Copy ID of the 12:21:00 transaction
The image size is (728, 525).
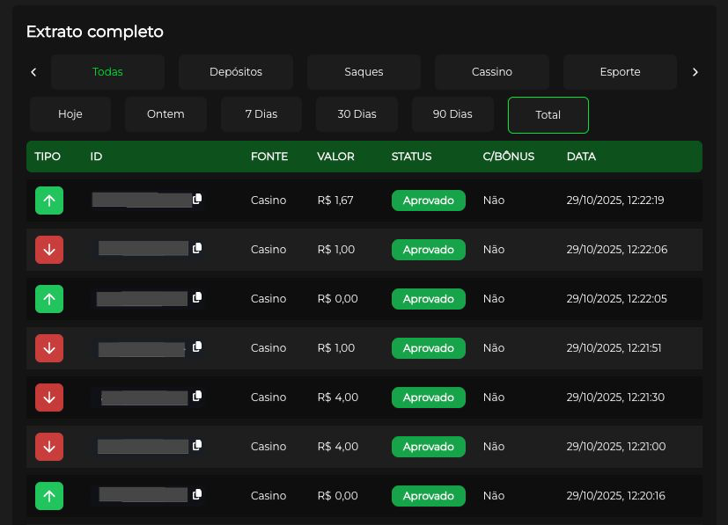(197, 446)
